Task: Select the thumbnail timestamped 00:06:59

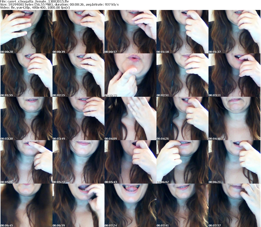Action: click(79, 205)
